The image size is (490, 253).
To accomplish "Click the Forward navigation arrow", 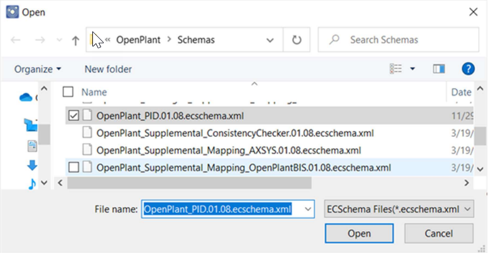I will (40, 40).
